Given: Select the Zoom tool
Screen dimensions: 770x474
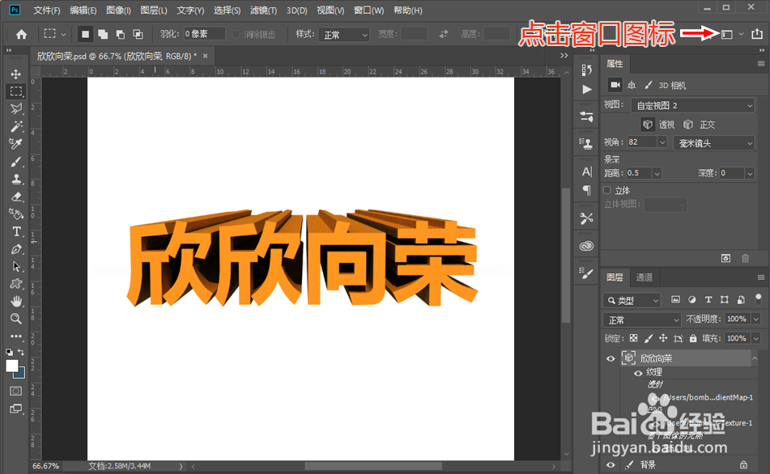Looking at the screenshot, I should [16, 320].
